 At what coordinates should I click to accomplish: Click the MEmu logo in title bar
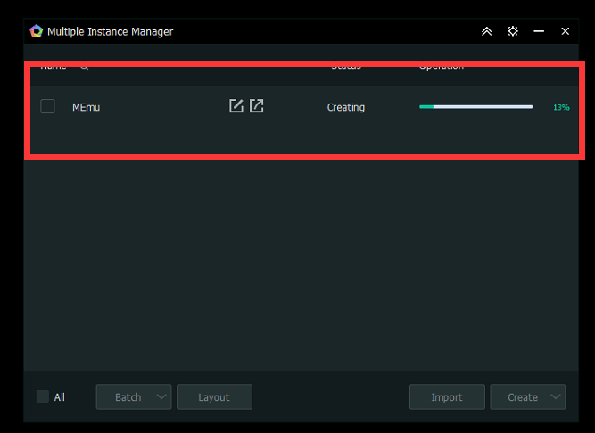[x=37, y=31]
